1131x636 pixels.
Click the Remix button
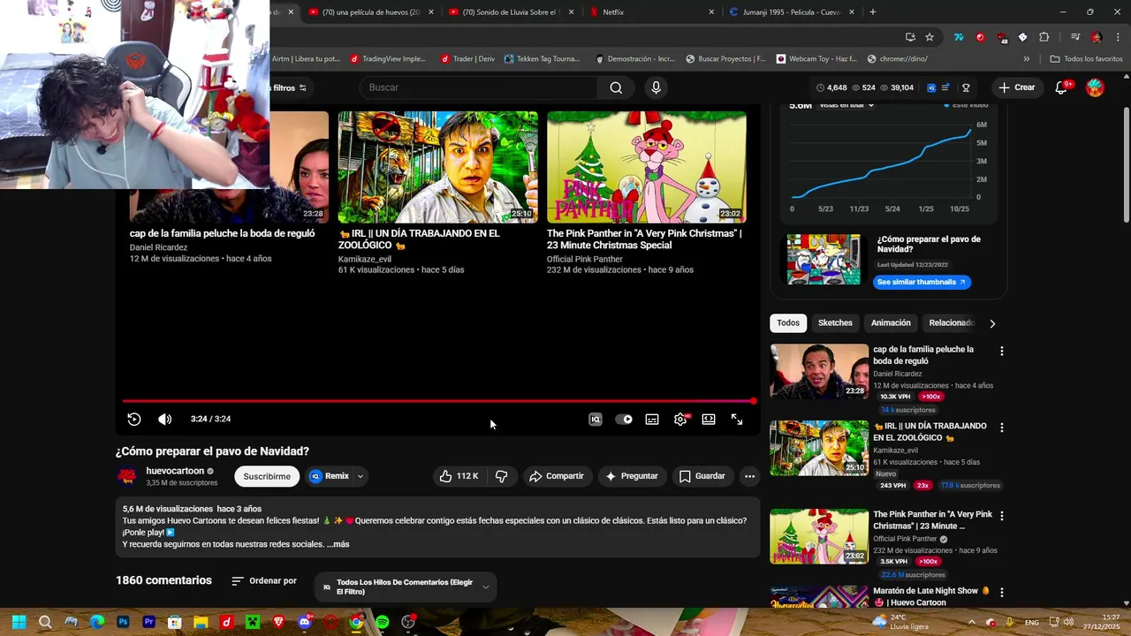330,476
